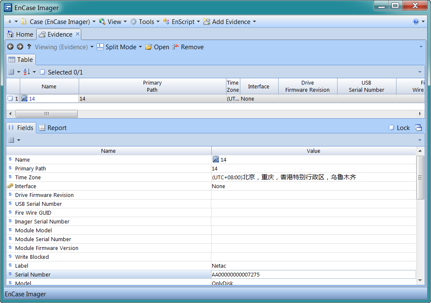The width and height of the screenshot is (431, 303).
Task: Click the disk icon next to Name value 14
Action: 215,159
